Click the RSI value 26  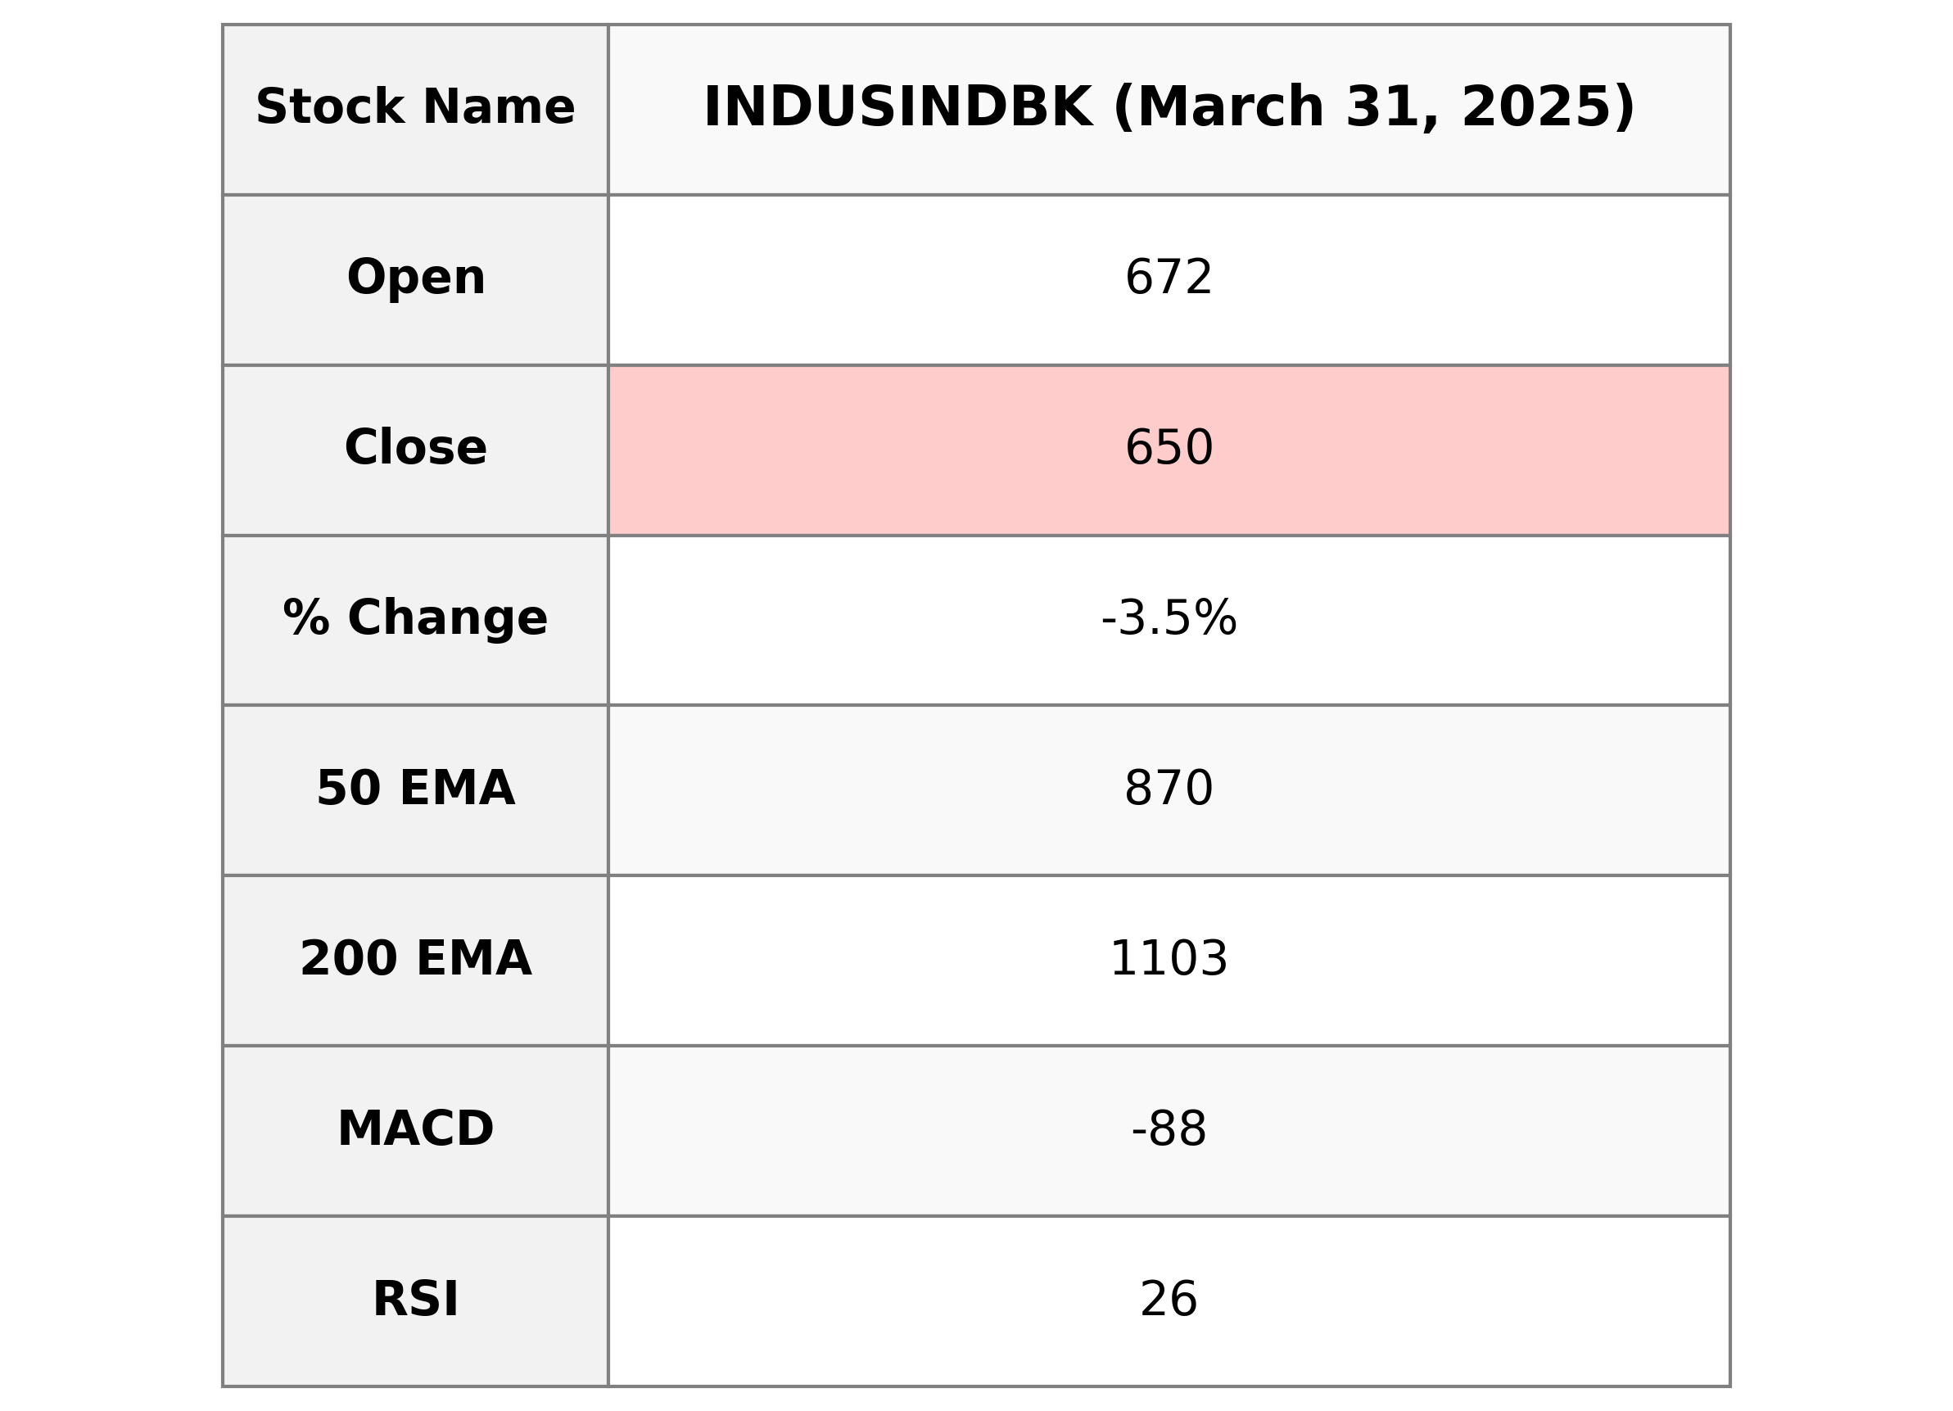coord(1169,1300)
